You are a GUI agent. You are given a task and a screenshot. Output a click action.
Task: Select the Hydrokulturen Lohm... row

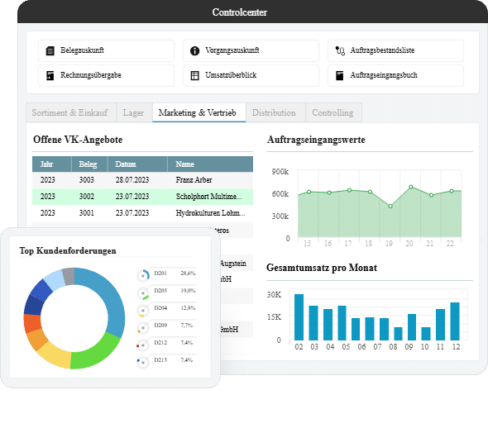(142, 213)
